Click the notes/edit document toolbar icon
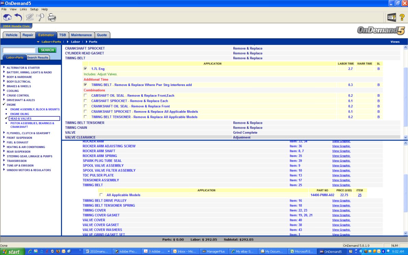The width and height of the screenshot is (408, 255). click(x=30, y=17)
